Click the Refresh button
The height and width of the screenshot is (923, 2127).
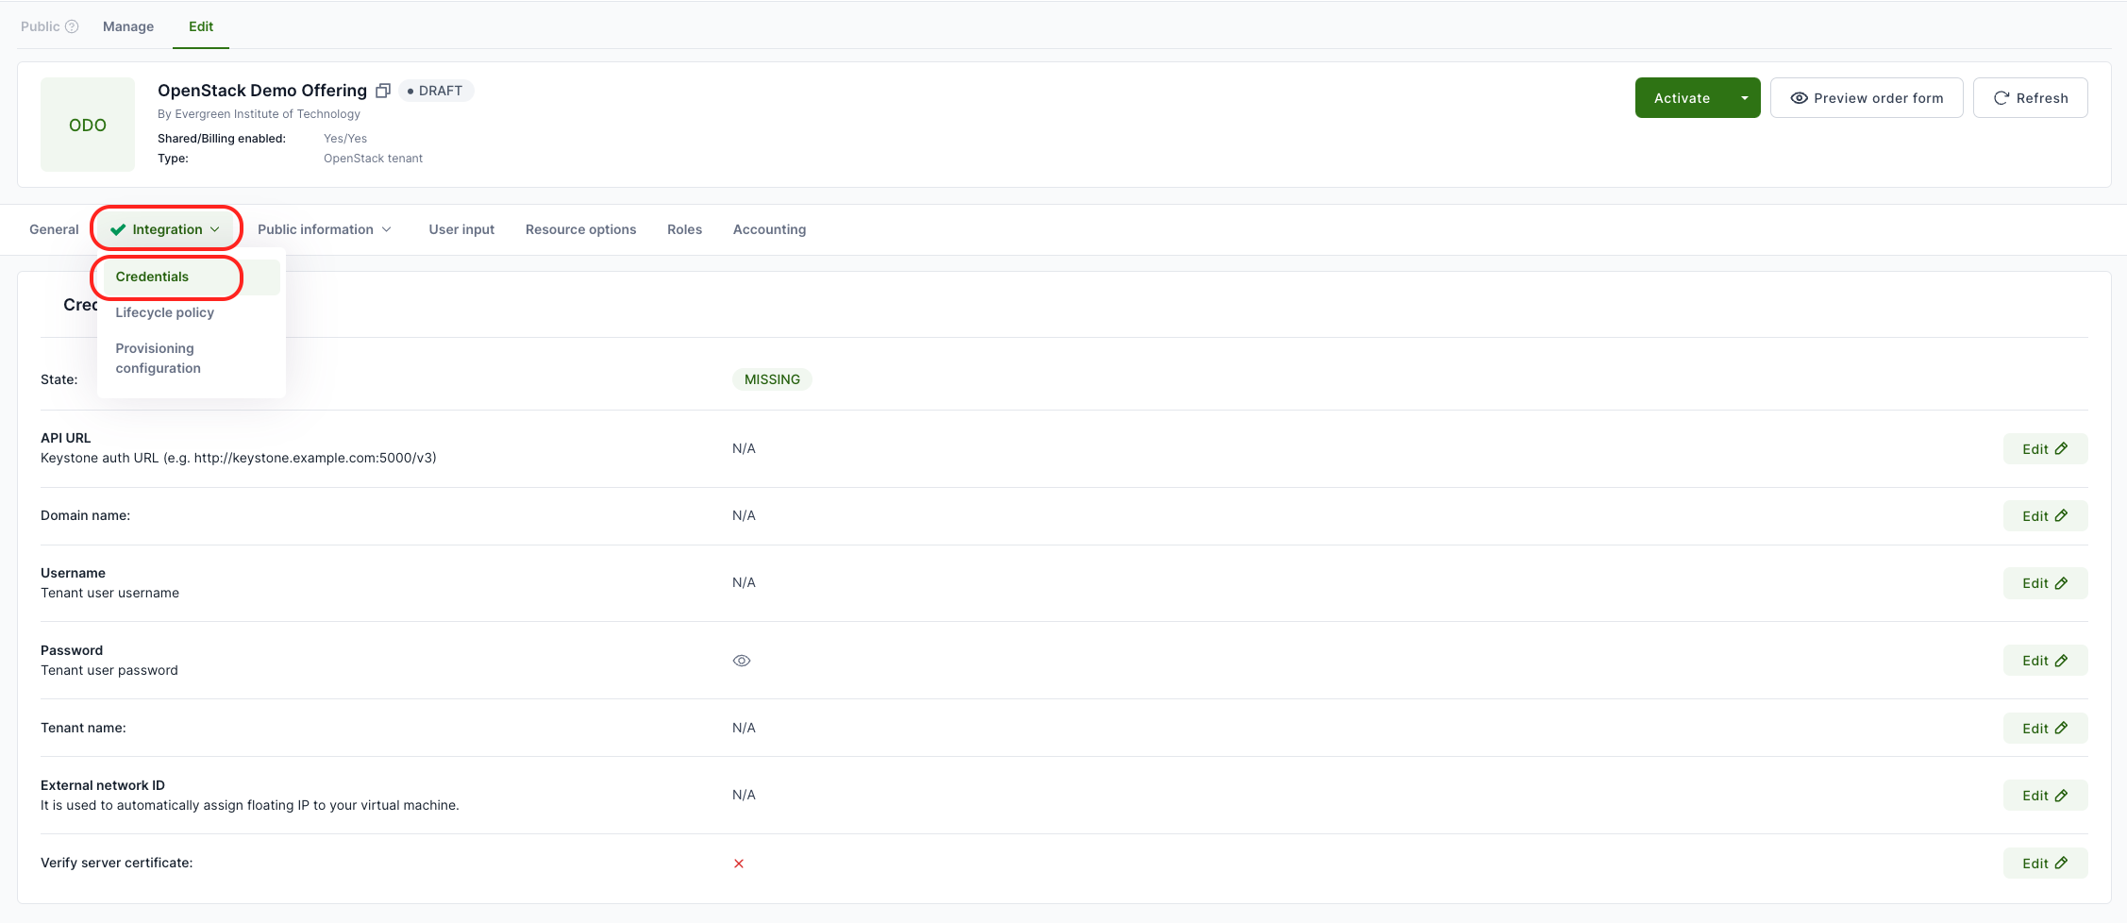click(2030, 98)
